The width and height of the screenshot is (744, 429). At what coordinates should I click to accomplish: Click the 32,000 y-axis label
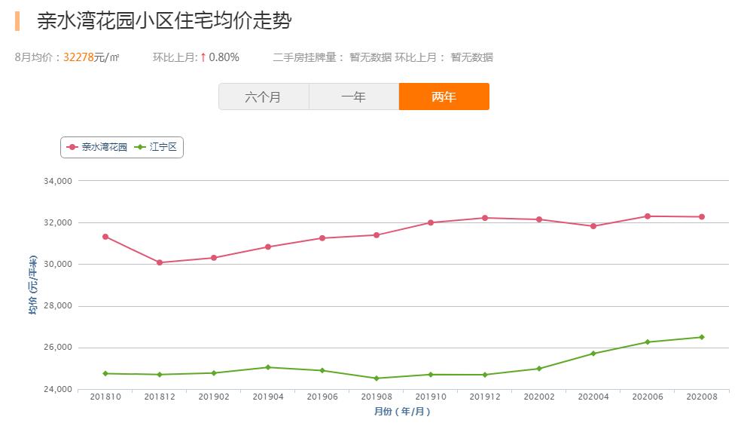[58, 223]
